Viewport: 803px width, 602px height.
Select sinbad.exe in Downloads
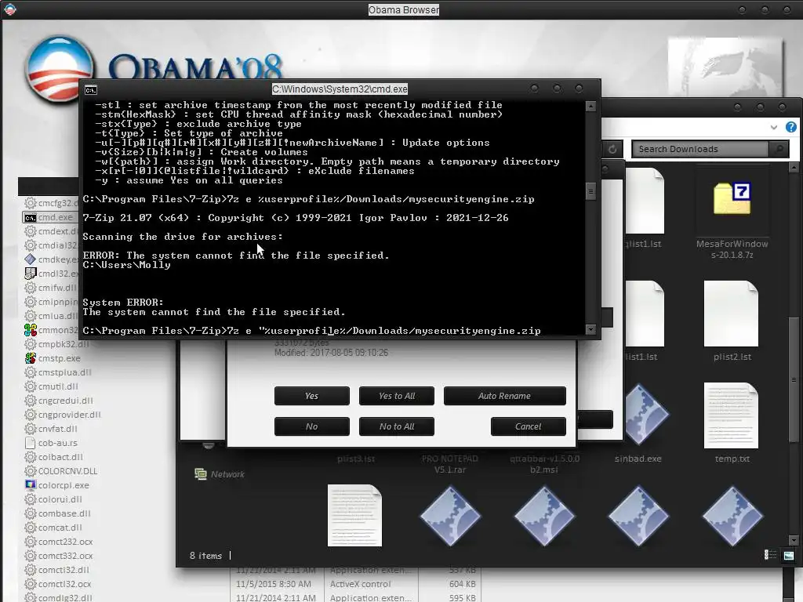pyautogui.click(x=638, y=422)
